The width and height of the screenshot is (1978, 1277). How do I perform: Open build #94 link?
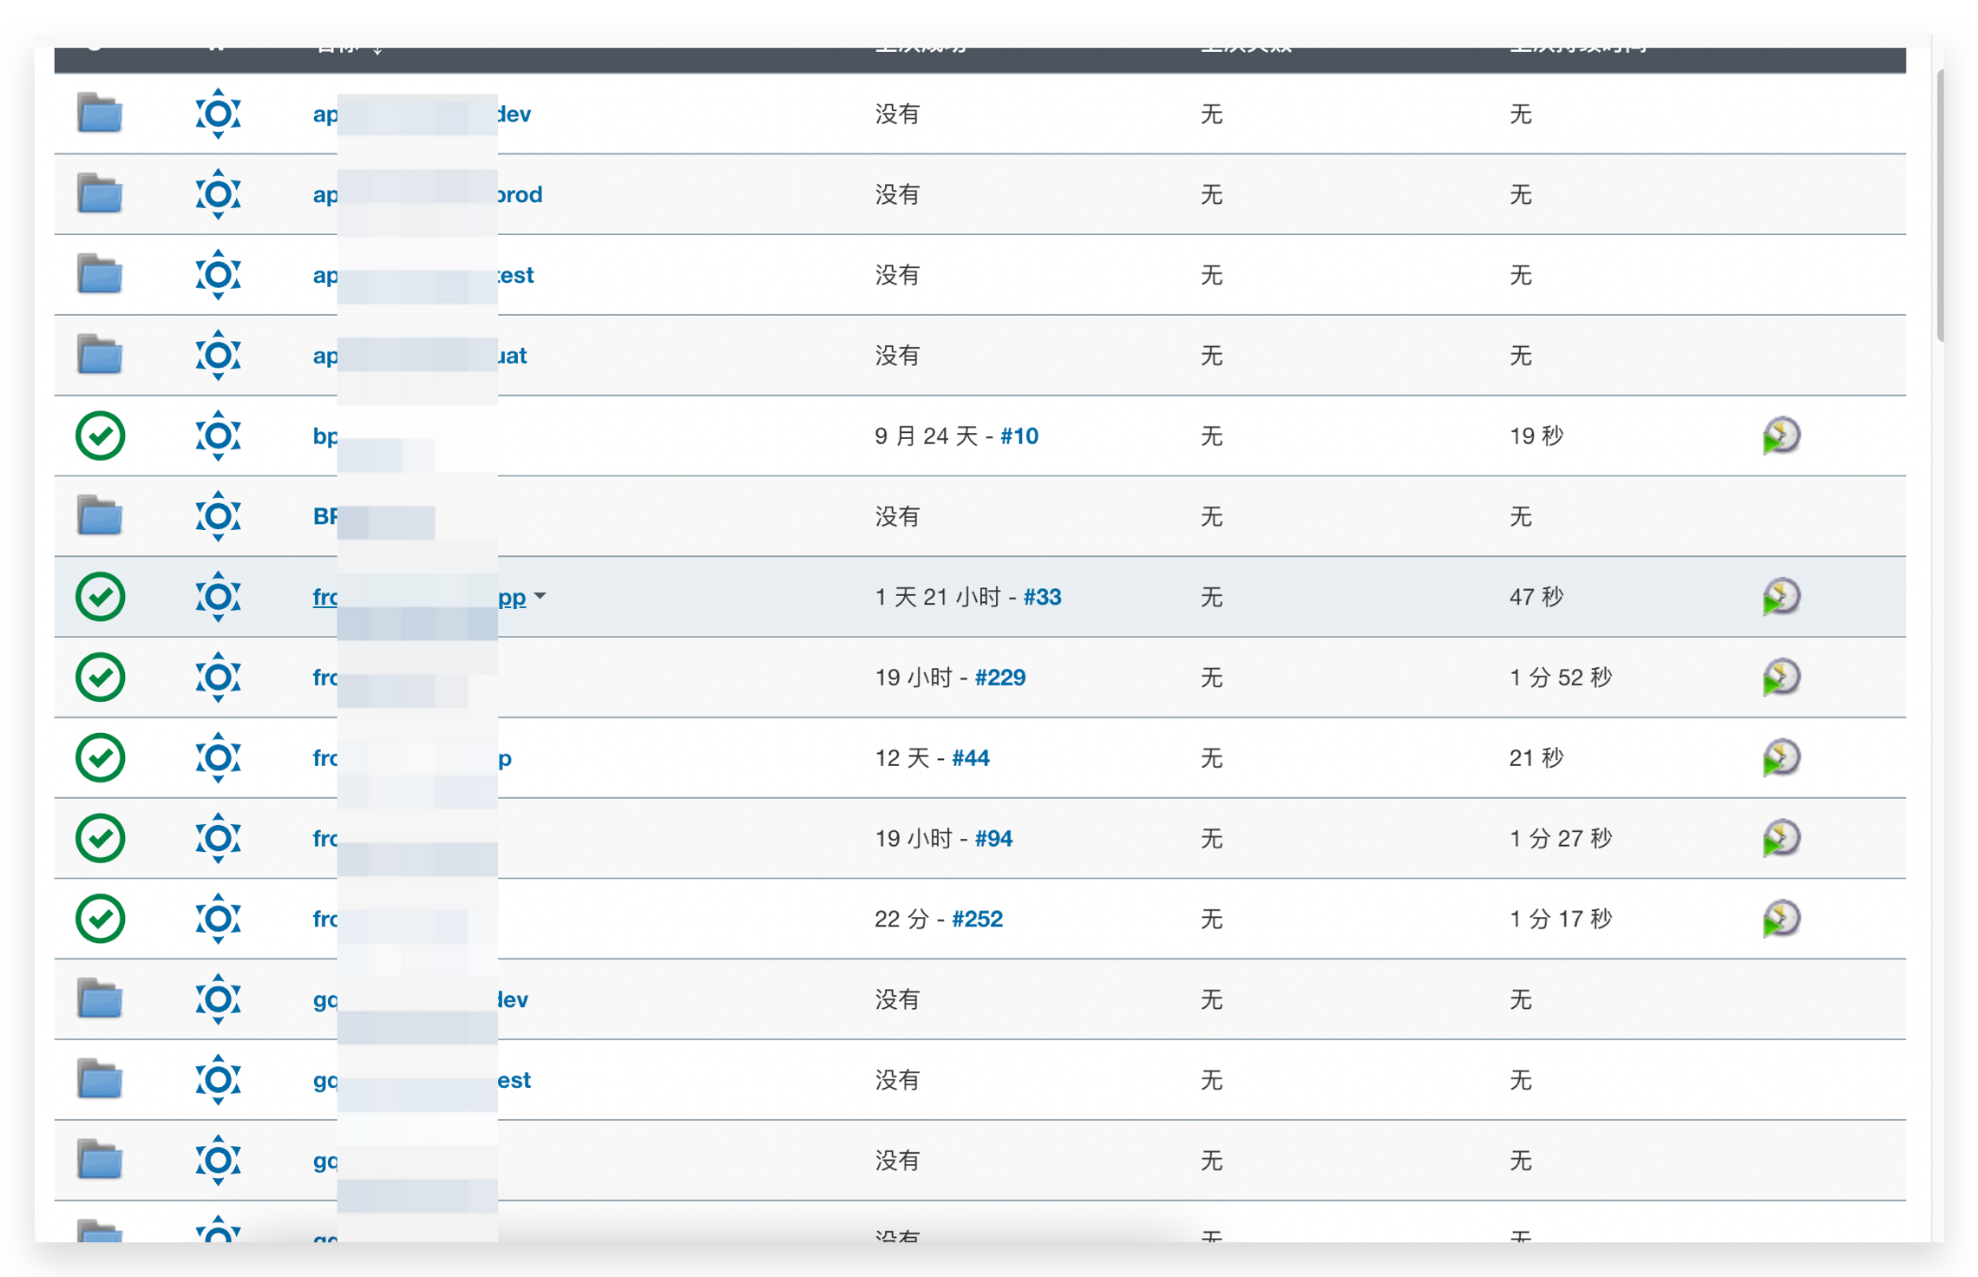pyautogui.click(x=993, y=839)
